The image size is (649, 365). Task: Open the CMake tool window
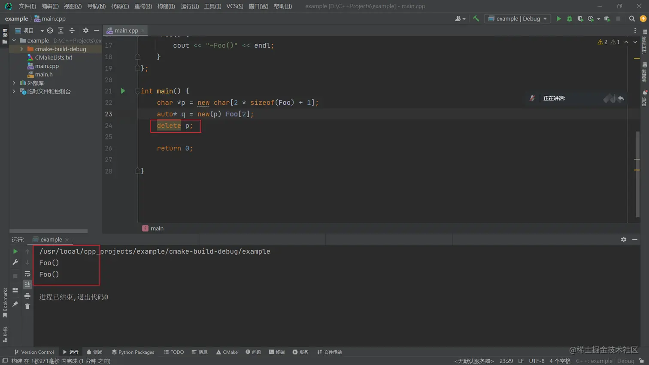click(x=227, y=352)
